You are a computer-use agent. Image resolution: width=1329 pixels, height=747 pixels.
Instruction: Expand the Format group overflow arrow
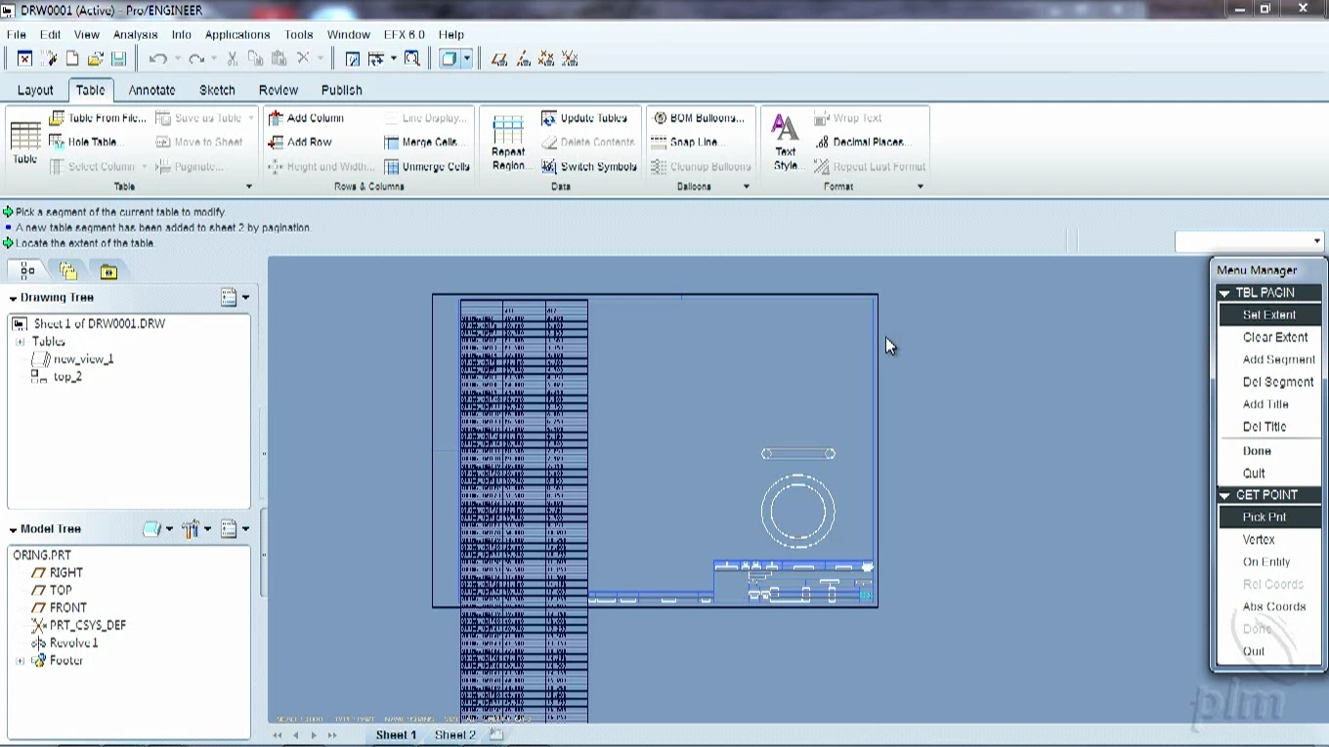coord(920,187)
